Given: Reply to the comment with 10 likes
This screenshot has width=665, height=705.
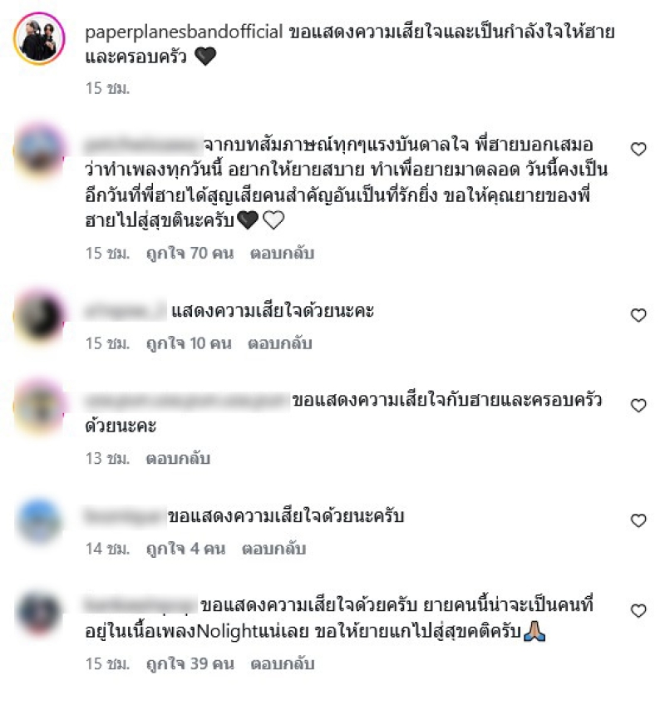Looking at the screenshot, I should [x=279, y=344].
